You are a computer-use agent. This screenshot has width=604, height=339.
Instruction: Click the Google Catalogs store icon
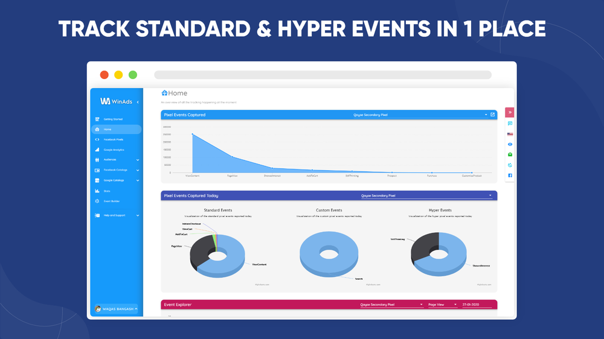(97, 180)
